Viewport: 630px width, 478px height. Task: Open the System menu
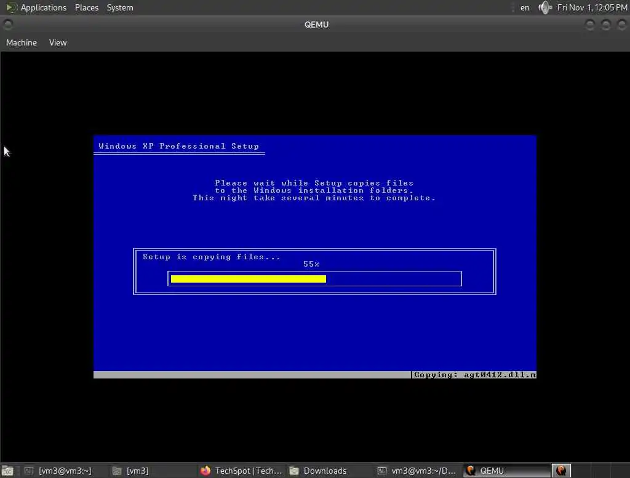coord(120,7)
